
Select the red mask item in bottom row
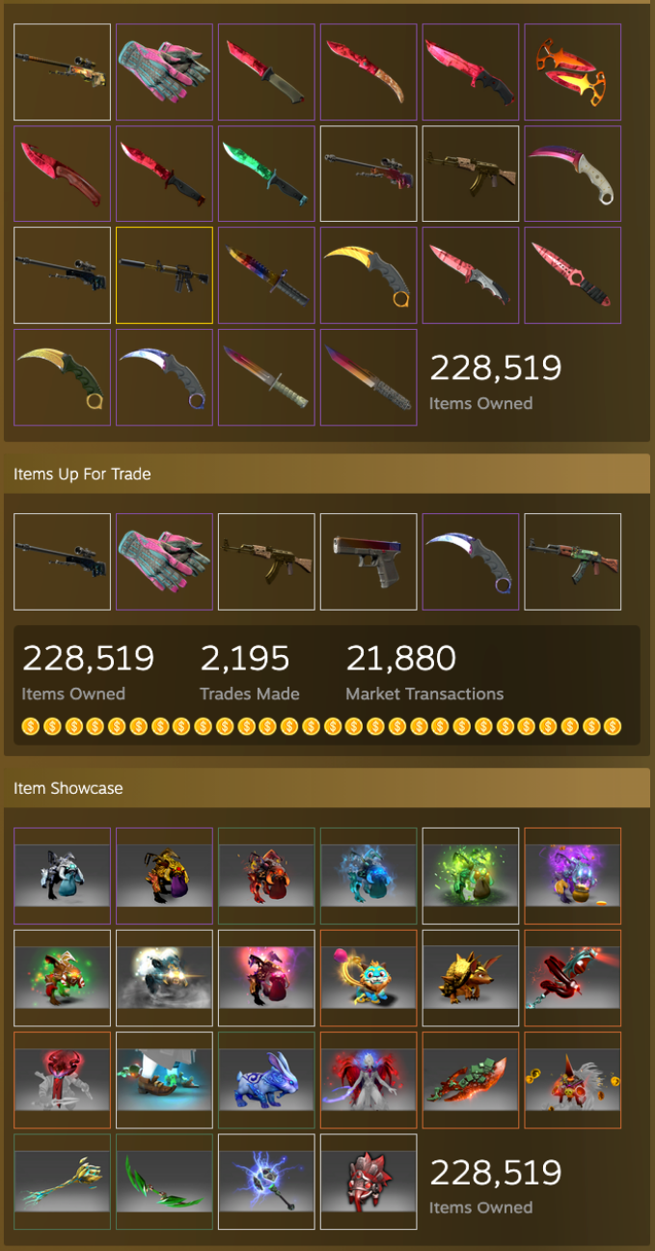pos(368,1182)
